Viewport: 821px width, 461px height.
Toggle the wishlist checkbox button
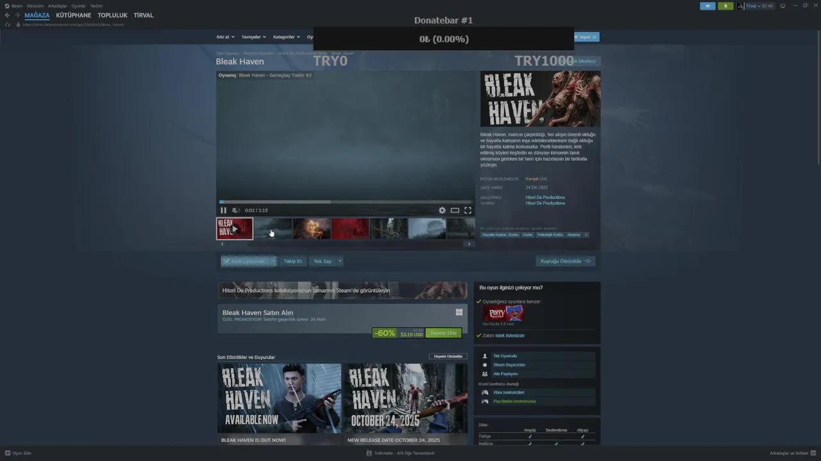point(246,261)
